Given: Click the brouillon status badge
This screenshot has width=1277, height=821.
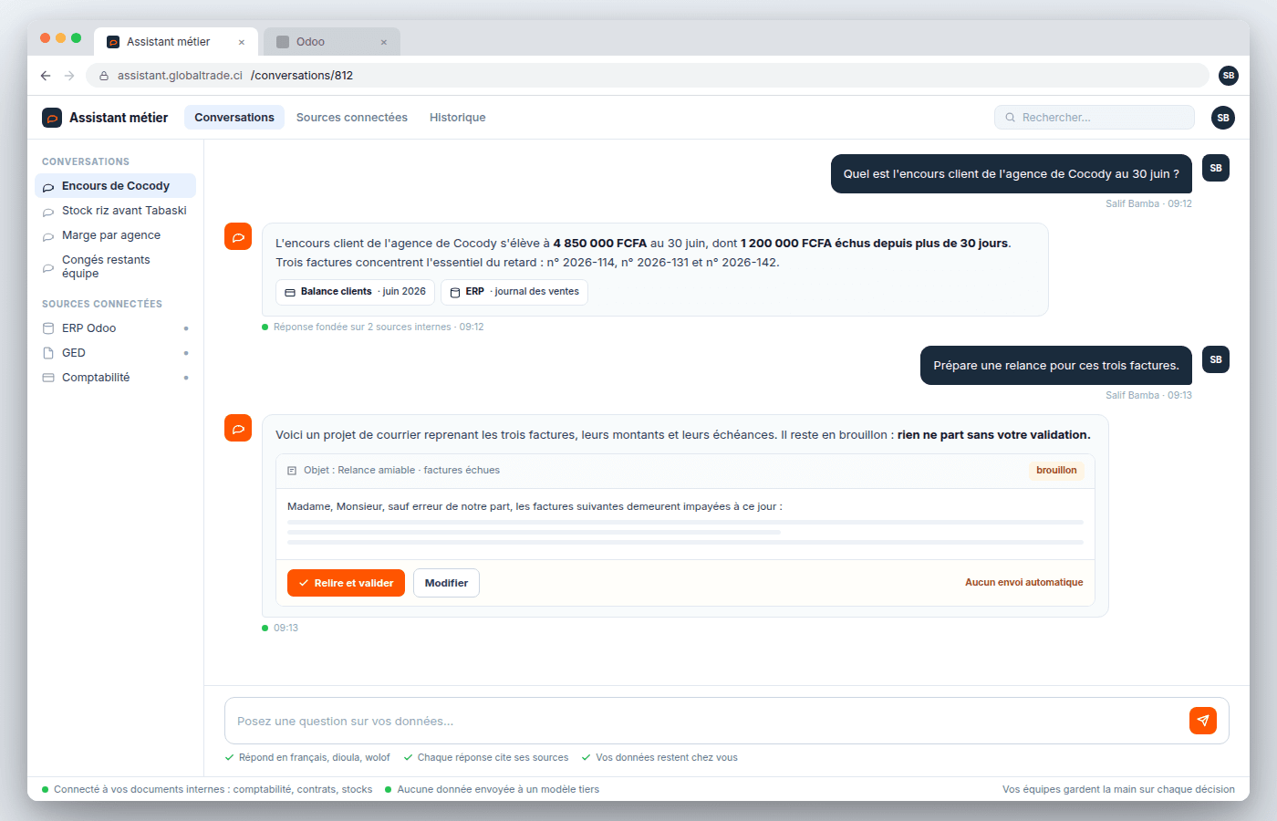Looking at the screenshot, I should tap(1056, 471).
